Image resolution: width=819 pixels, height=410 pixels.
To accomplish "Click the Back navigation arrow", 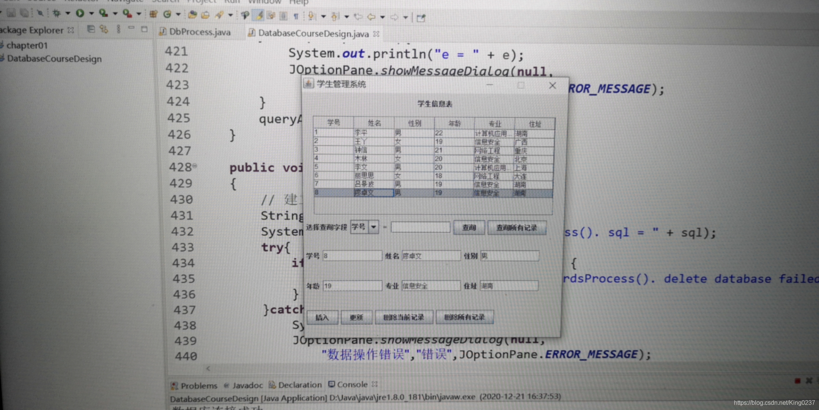I will click(x=371, y=17).
